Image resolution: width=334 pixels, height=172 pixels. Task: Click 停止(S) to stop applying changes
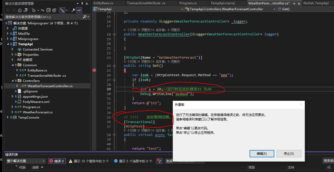(289, 154)
